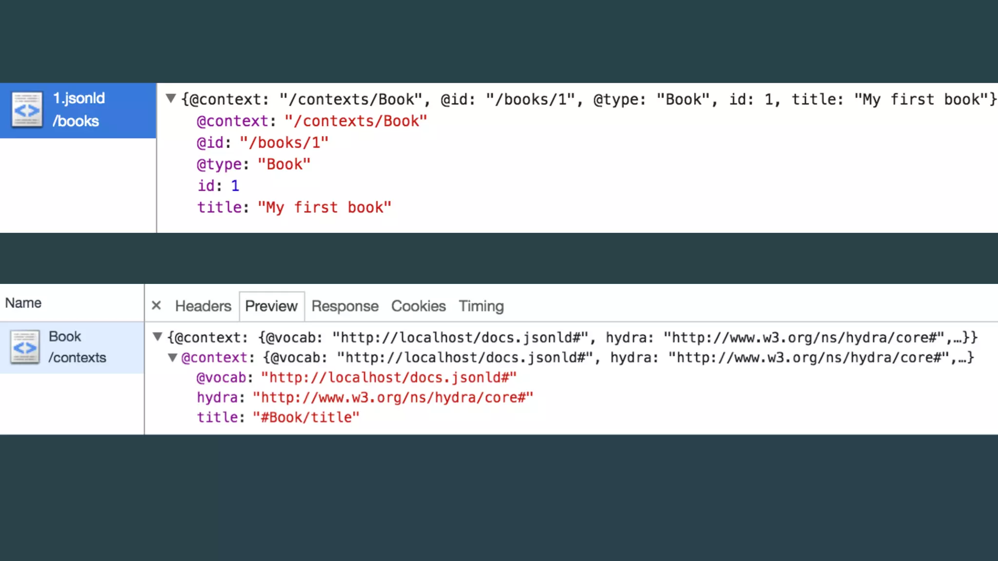Collapse the nested @context object triangle
998x561 pixels.
point(173,357)
